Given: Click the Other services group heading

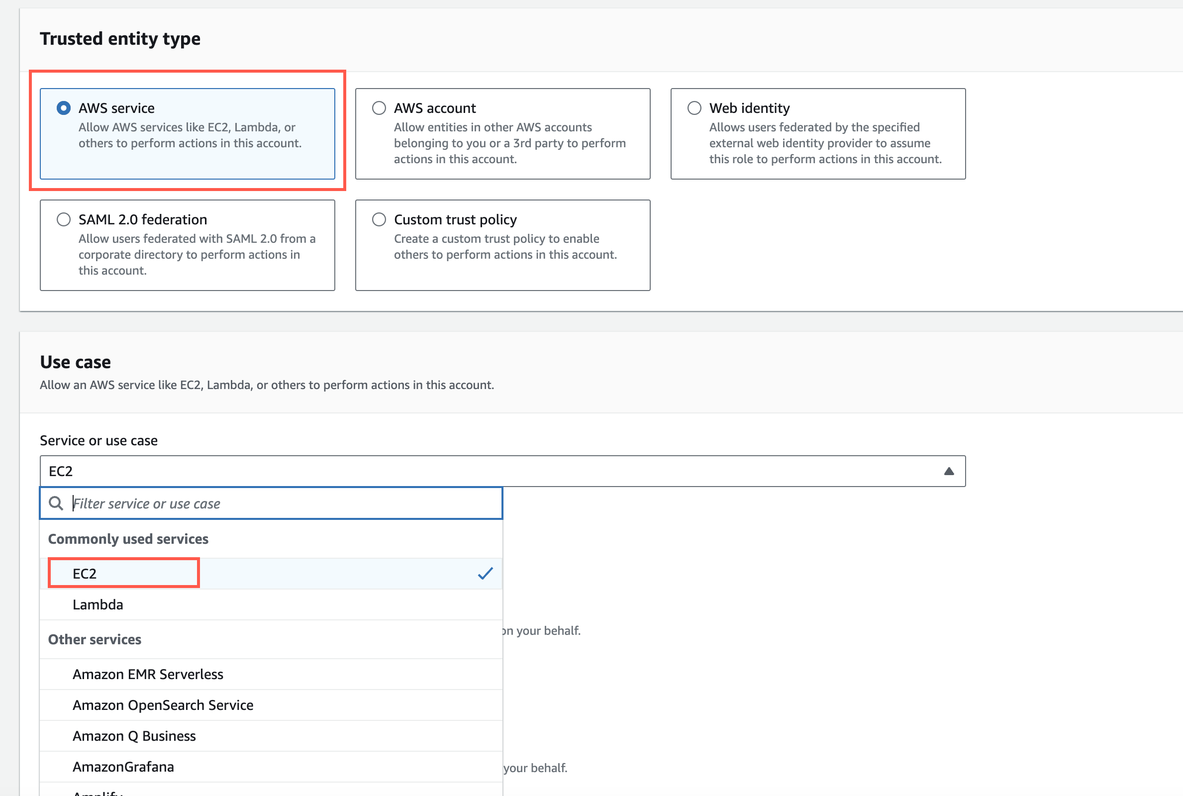Looking at the screenshot, I should [x=95, y=639].
